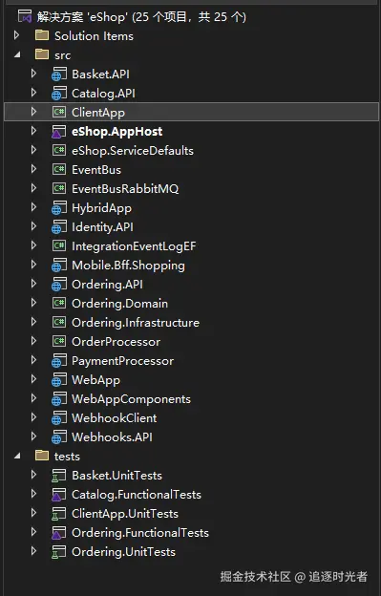Click the Solution Items folder icon
381x596 pixels.
(x=42, y=35)
